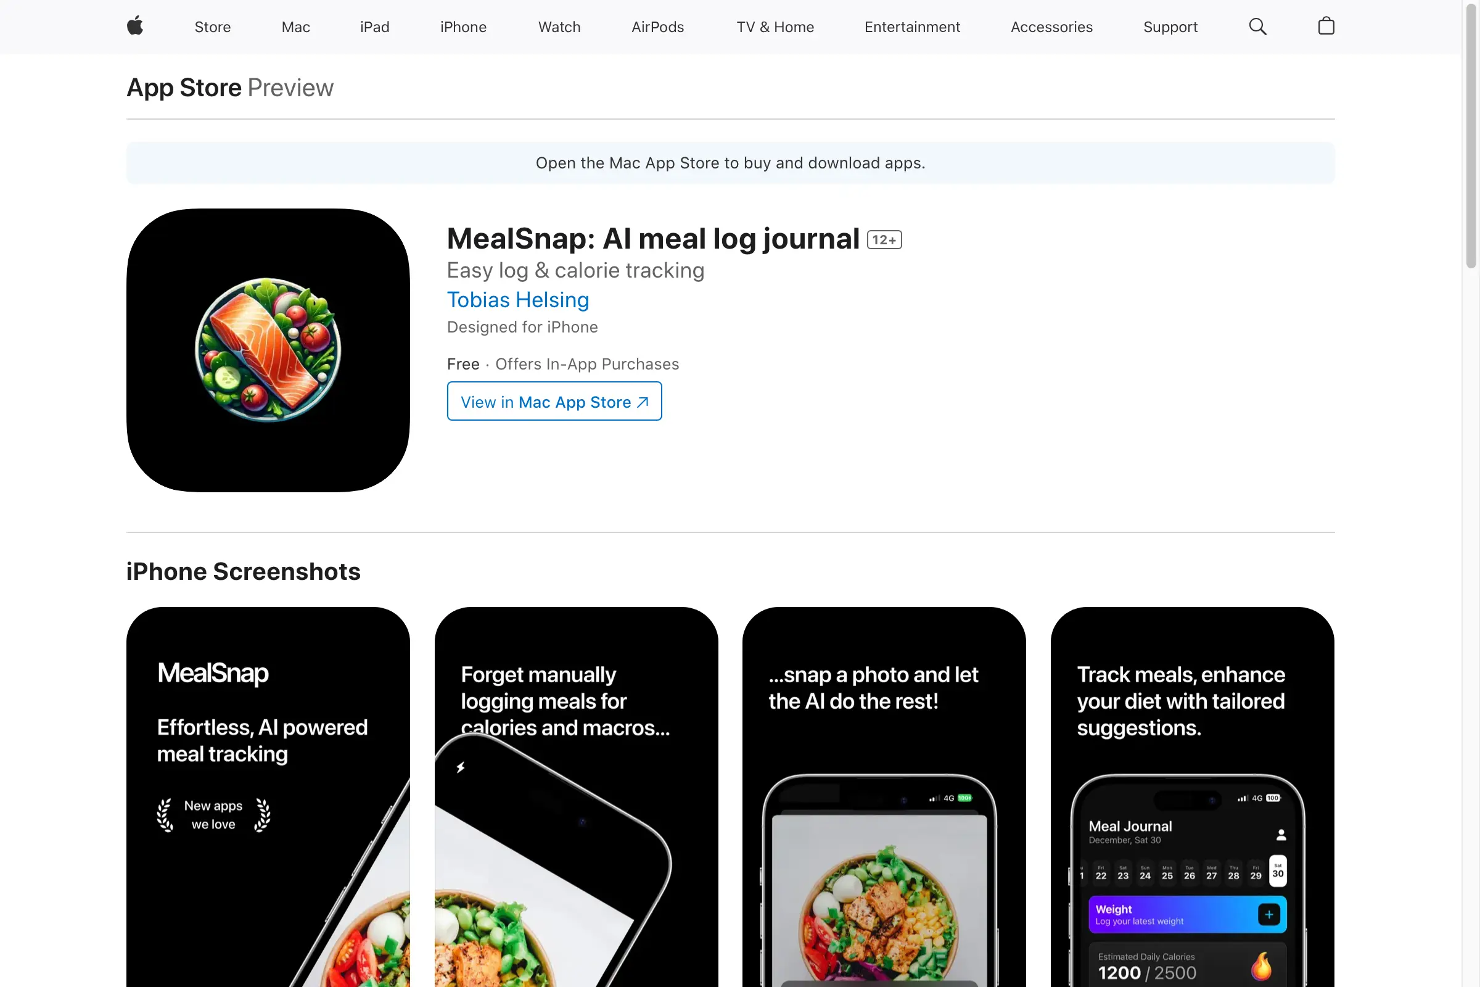This screenshot has height=987, width=1480.
Task: Click the Tobias Helsing developer link
Action: tap(517, 300)
